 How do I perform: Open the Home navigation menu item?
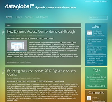point(9,17)
